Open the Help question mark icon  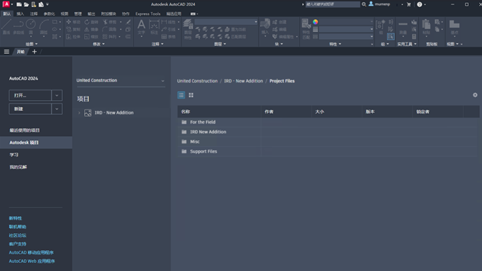click(419, 4)
